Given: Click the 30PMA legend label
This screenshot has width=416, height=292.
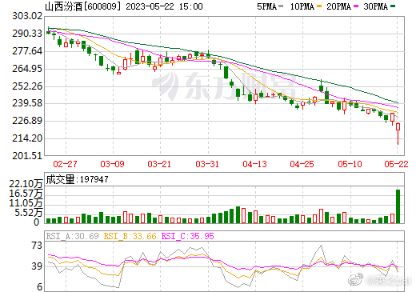Looking at the screenshot, I should click(x=375, y=6).
